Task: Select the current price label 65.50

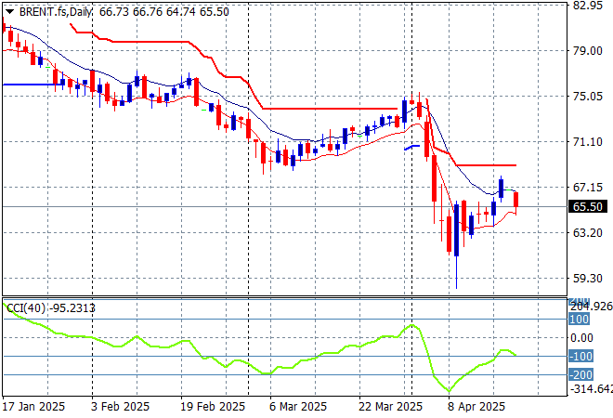Action: point(588,206)
